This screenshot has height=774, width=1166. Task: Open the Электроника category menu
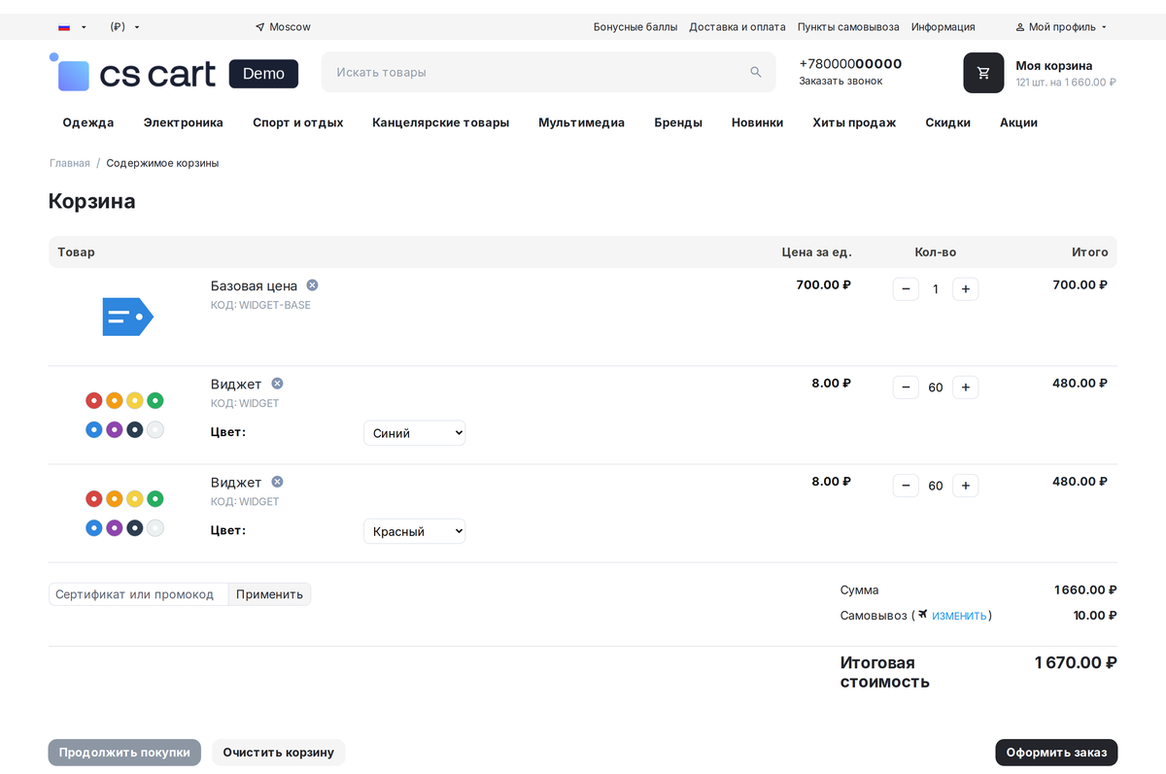[184, 122]
